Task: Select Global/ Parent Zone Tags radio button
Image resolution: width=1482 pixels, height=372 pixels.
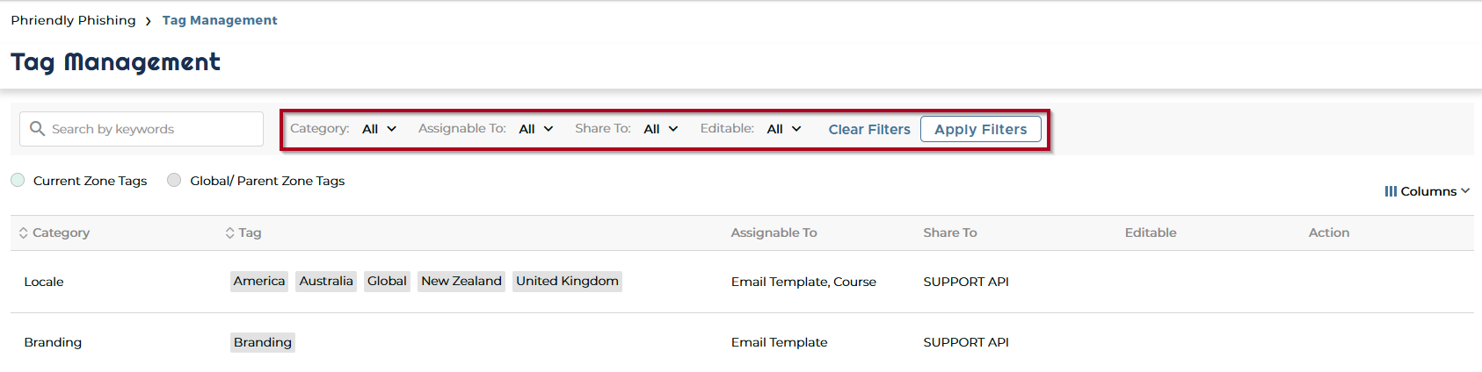Action: click(x=174, y=180)
